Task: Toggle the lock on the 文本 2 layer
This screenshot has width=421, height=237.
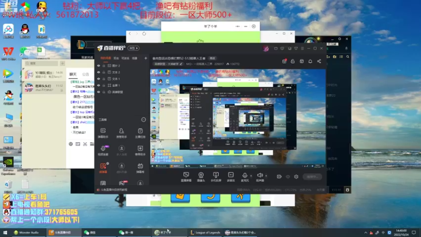Action: pyautogui.click(x=104, y=72)
